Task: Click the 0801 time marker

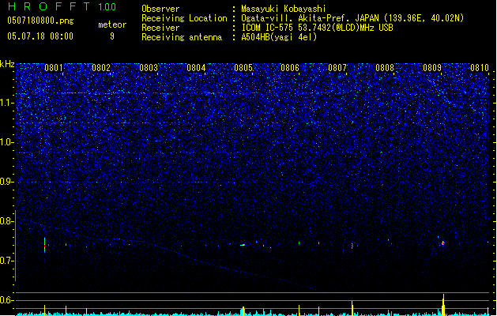Action: pyautogui.click(x=54, y=68)
